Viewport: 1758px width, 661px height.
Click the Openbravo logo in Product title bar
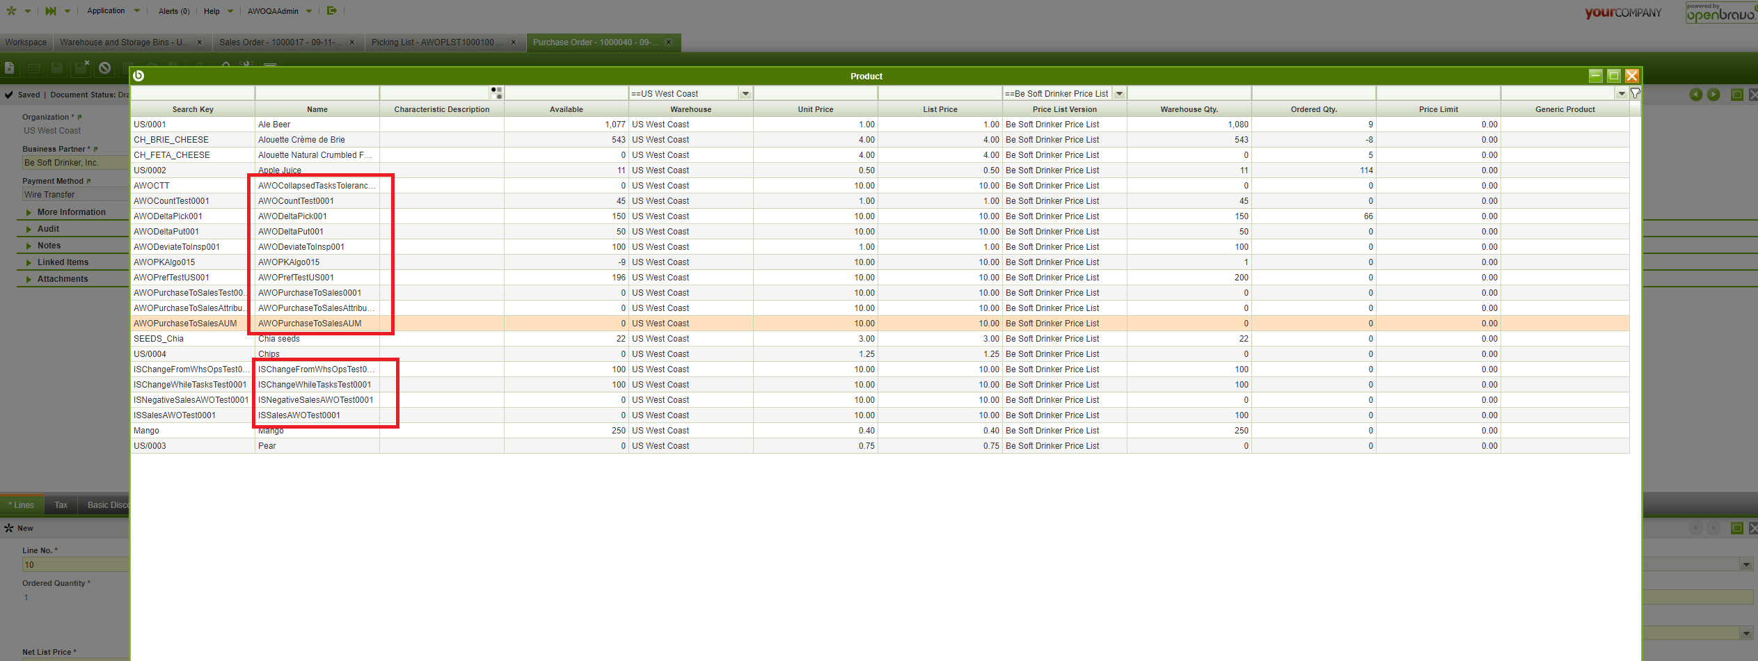[x=138, y=76]
